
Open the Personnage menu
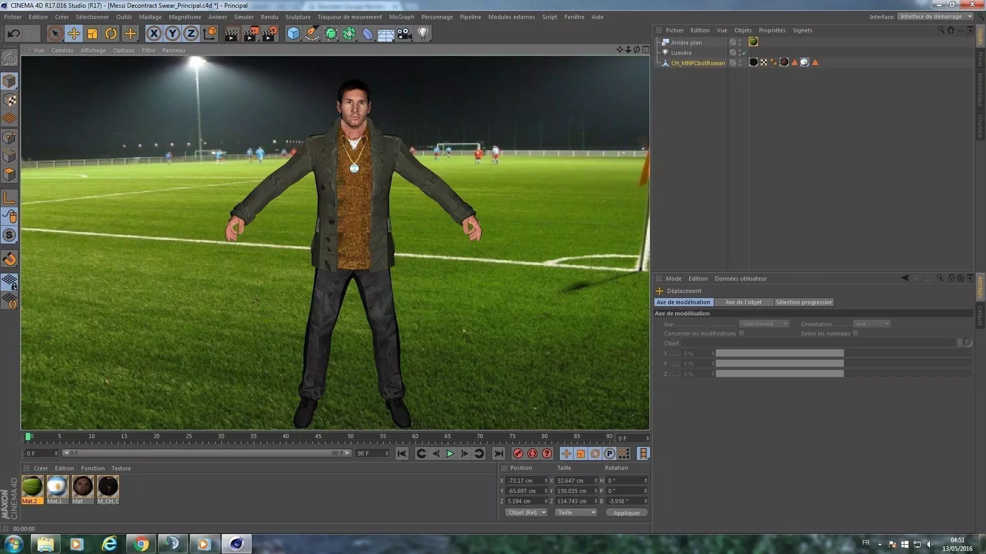[x=437, y=17]
